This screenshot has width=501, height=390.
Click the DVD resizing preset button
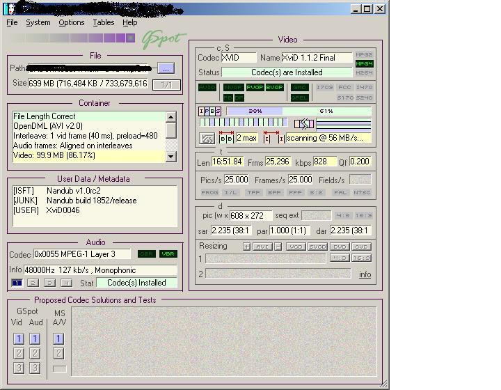(x=340, y=247)
